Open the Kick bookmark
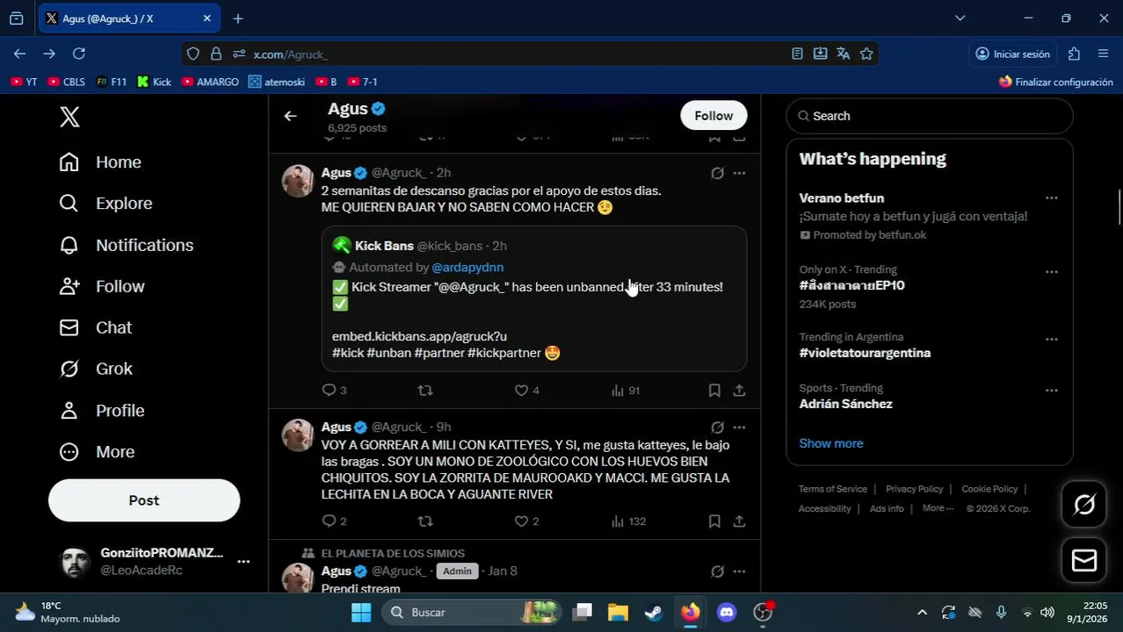This screenshot has height=632, width=1123. pyautogui.click(x=155, y=82)
